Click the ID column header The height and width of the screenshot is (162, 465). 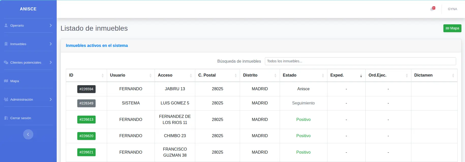click(86, 75)
